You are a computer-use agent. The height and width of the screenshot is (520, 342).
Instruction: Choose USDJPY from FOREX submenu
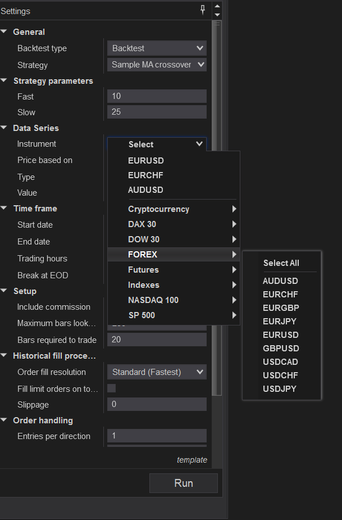[280, 389]
